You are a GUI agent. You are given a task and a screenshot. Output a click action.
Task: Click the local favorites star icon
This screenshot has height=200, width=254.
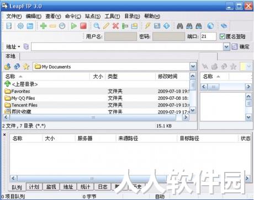pos(26,67)
